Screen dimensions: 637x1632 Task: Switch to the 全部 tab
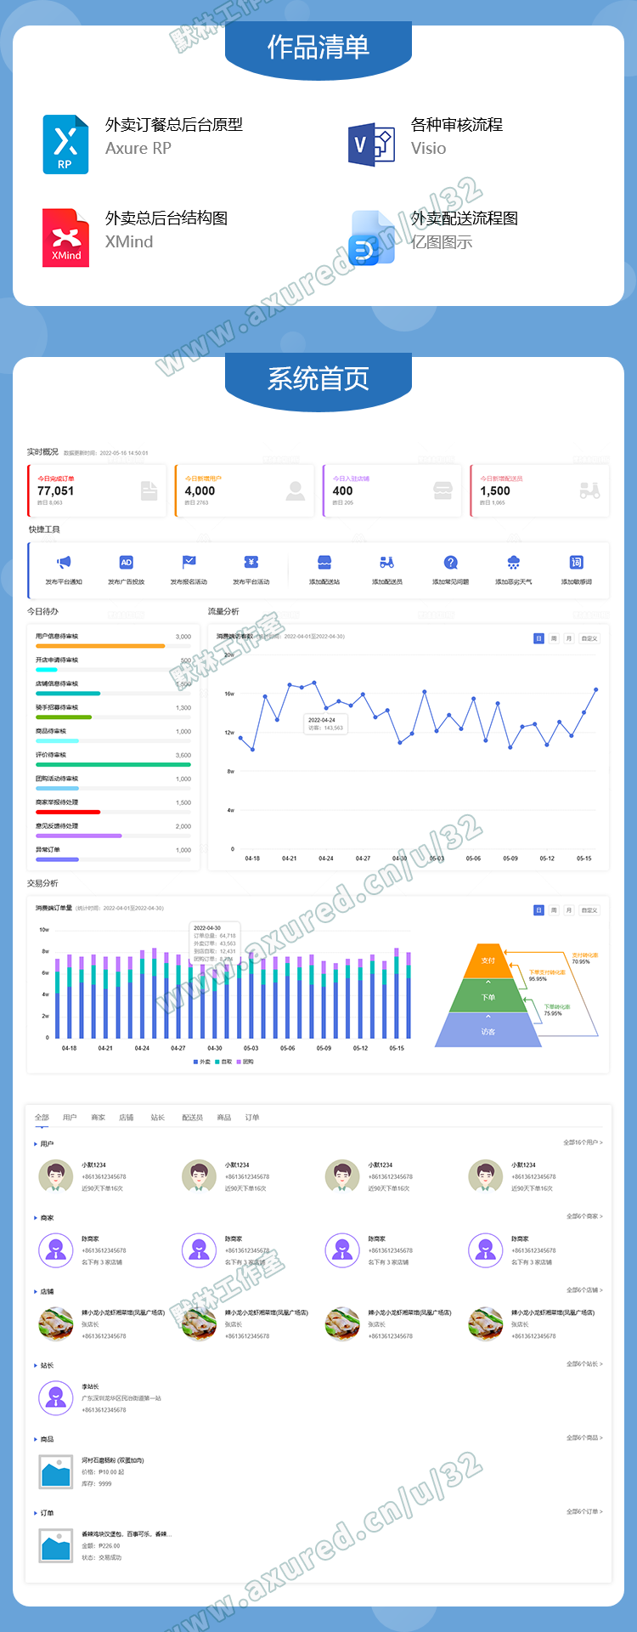42,1118
